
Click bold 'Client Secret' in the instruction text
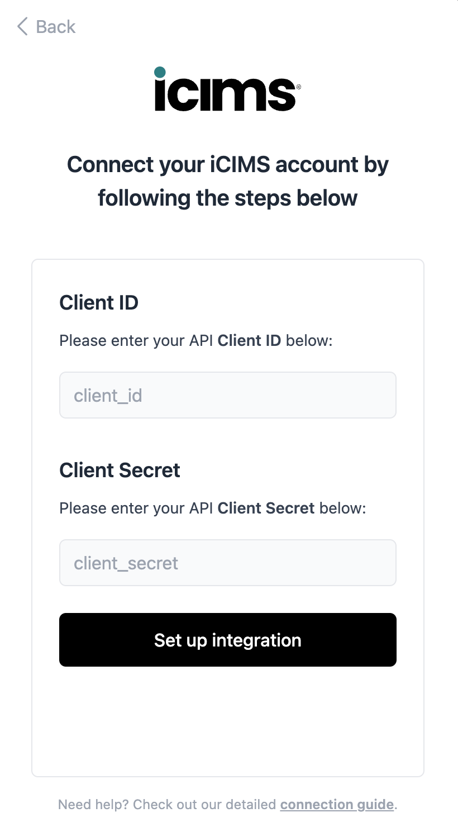(266, 508)
